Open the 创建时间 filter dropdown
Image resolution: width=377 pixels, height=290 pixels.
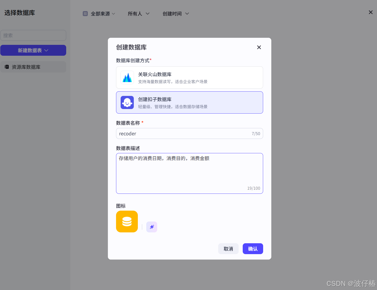pyautogui.click(x=175, y=14)
